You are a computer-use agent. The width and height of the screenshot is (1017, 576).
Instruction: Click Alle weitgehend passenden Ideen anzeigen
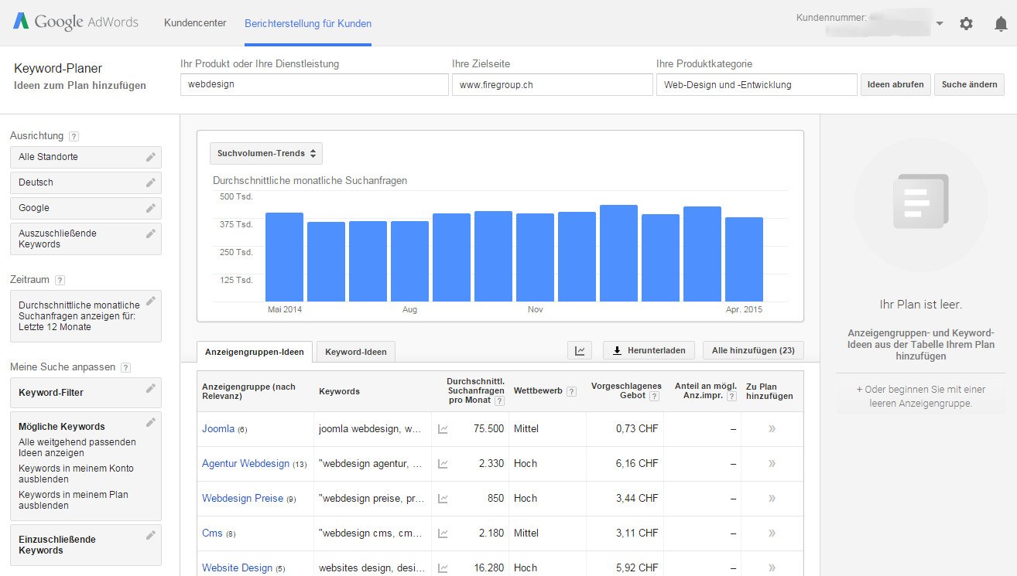click(77, 447)
